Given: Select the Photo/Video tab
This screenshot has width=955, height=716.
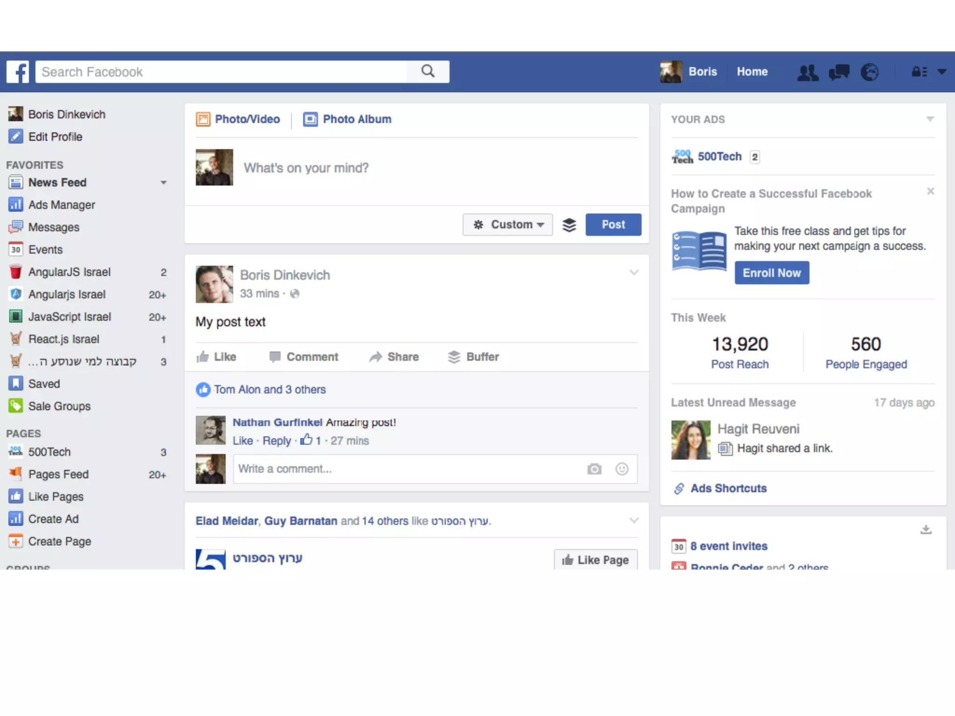Looking at the screenshot, I should click(x=238, y=119).
